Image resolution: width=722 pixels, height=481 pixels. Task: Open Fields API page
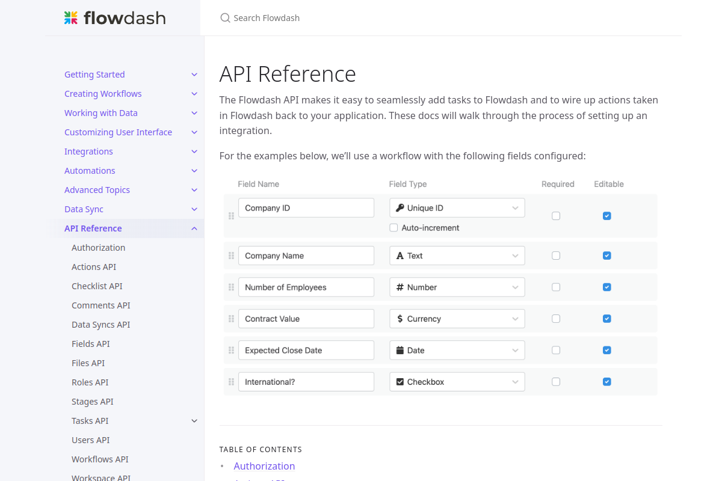click(x=91, y=344)
